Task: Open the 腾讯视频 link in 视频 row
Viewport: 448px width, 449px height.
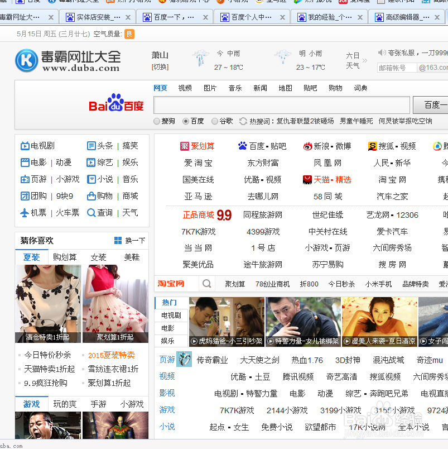Action: tap(298, 376)
